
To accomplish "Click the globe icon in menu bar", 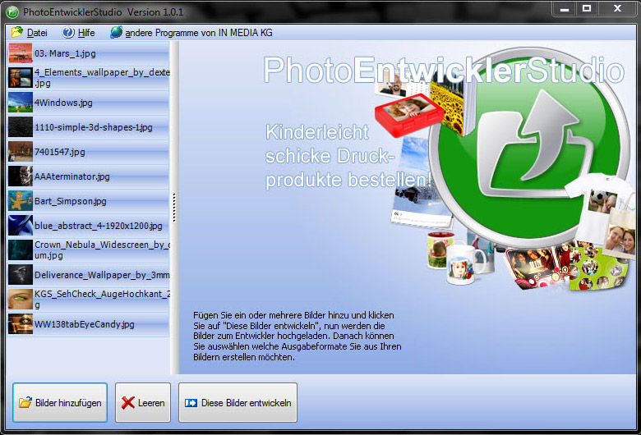I will (116, 32).
